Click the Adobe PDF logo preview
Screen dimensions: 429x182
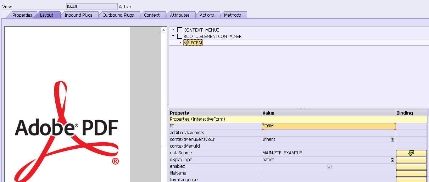(67, 132)
